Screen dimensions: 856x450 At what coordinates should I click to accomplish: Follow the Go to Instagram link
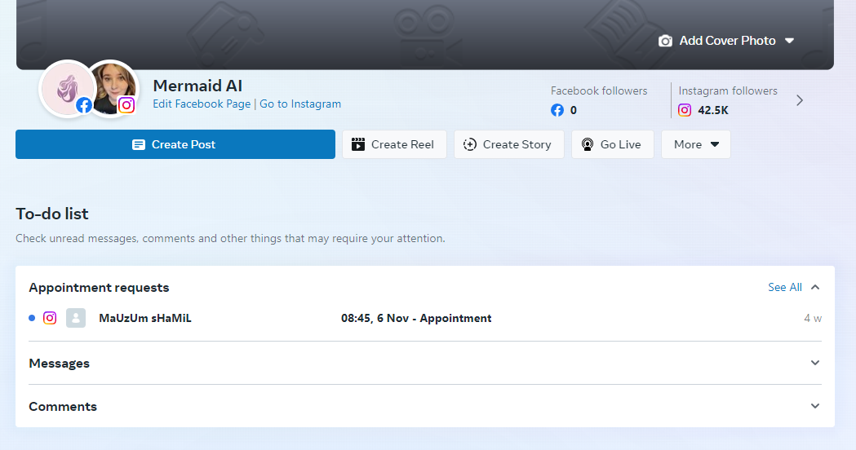pos(300,104)
